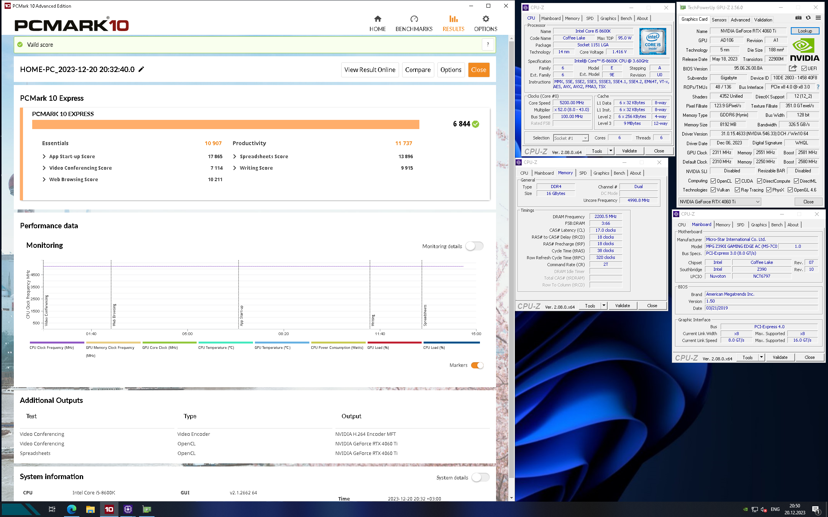The width and height of the screenshot is (828, 517).
Task: Open the BENCHMARKS gauge icon in PCMark
Action: [414, 19]
